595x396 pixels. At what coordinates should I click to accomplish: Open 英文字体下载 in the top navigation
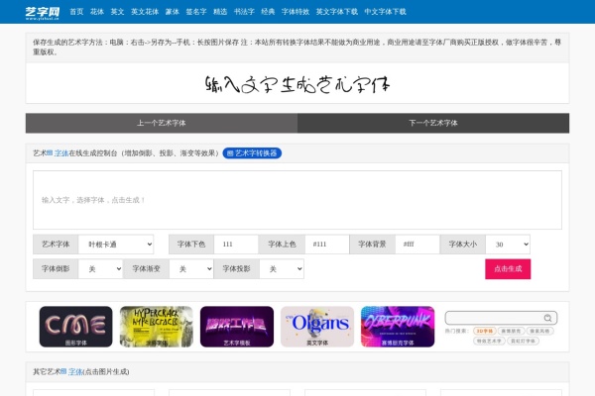(336, 12)
